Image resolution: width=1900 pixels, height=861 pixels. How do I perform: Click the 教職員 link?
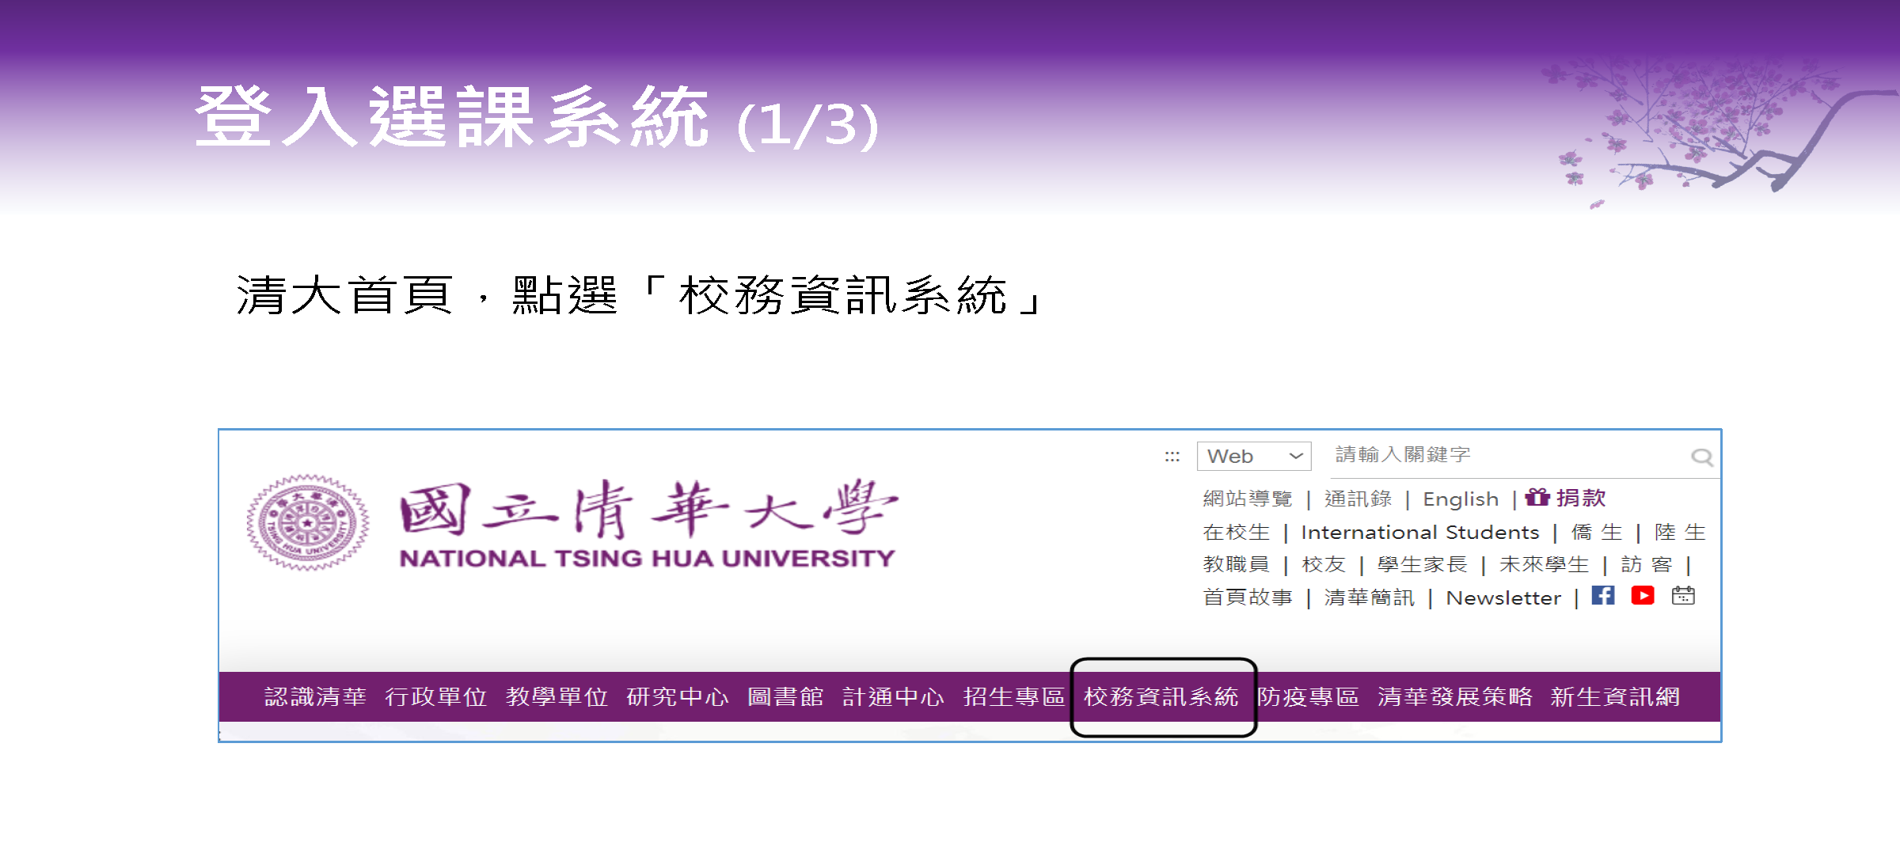pyautogui.click(x=1237, y=564)
